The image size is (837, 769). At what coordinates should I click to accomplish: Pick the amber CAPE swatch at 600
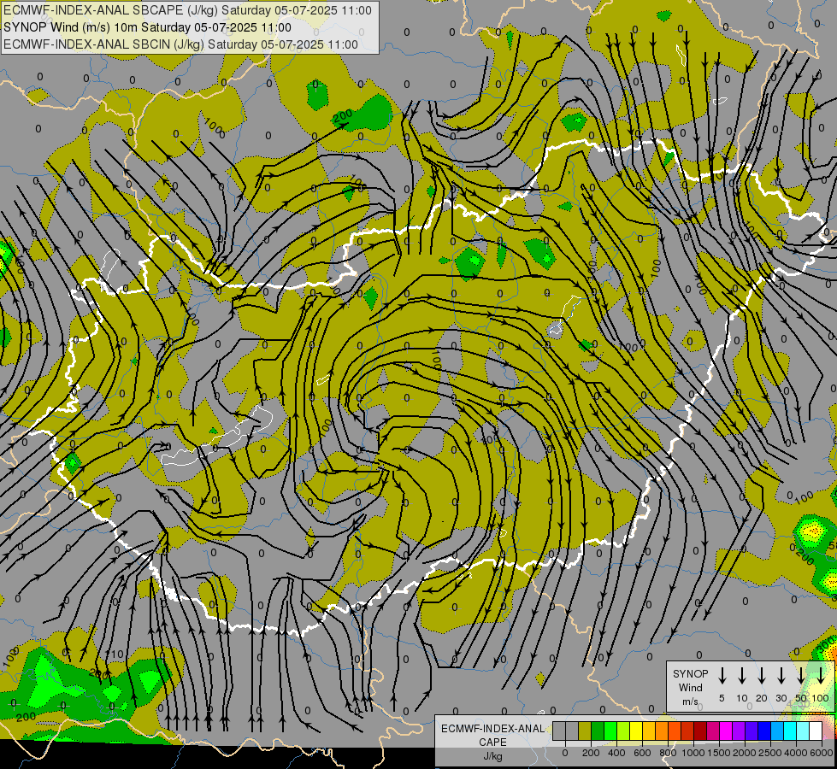click(649, 731)
